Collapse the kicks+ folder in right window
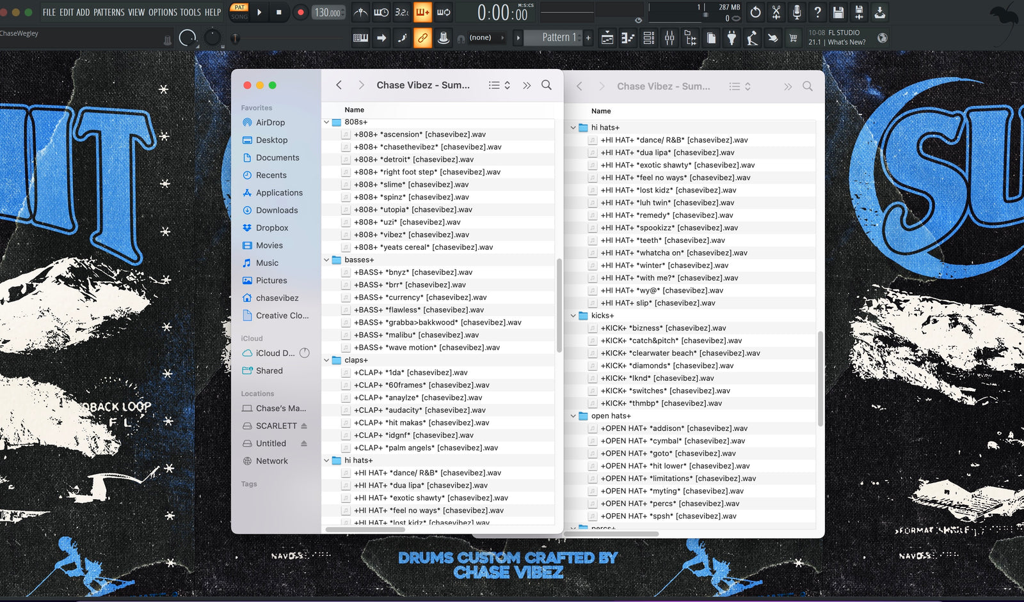 tap(573, 316)
